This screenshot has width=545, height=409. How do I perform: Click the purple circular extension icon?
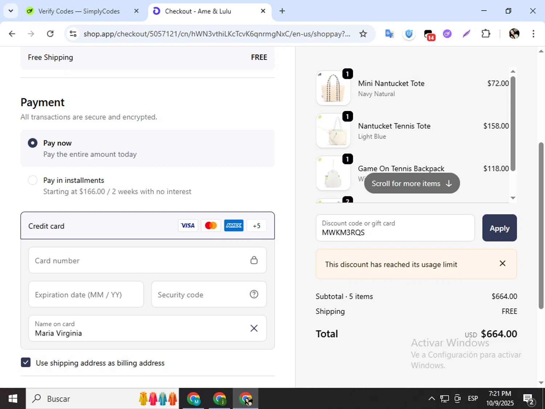447,34
